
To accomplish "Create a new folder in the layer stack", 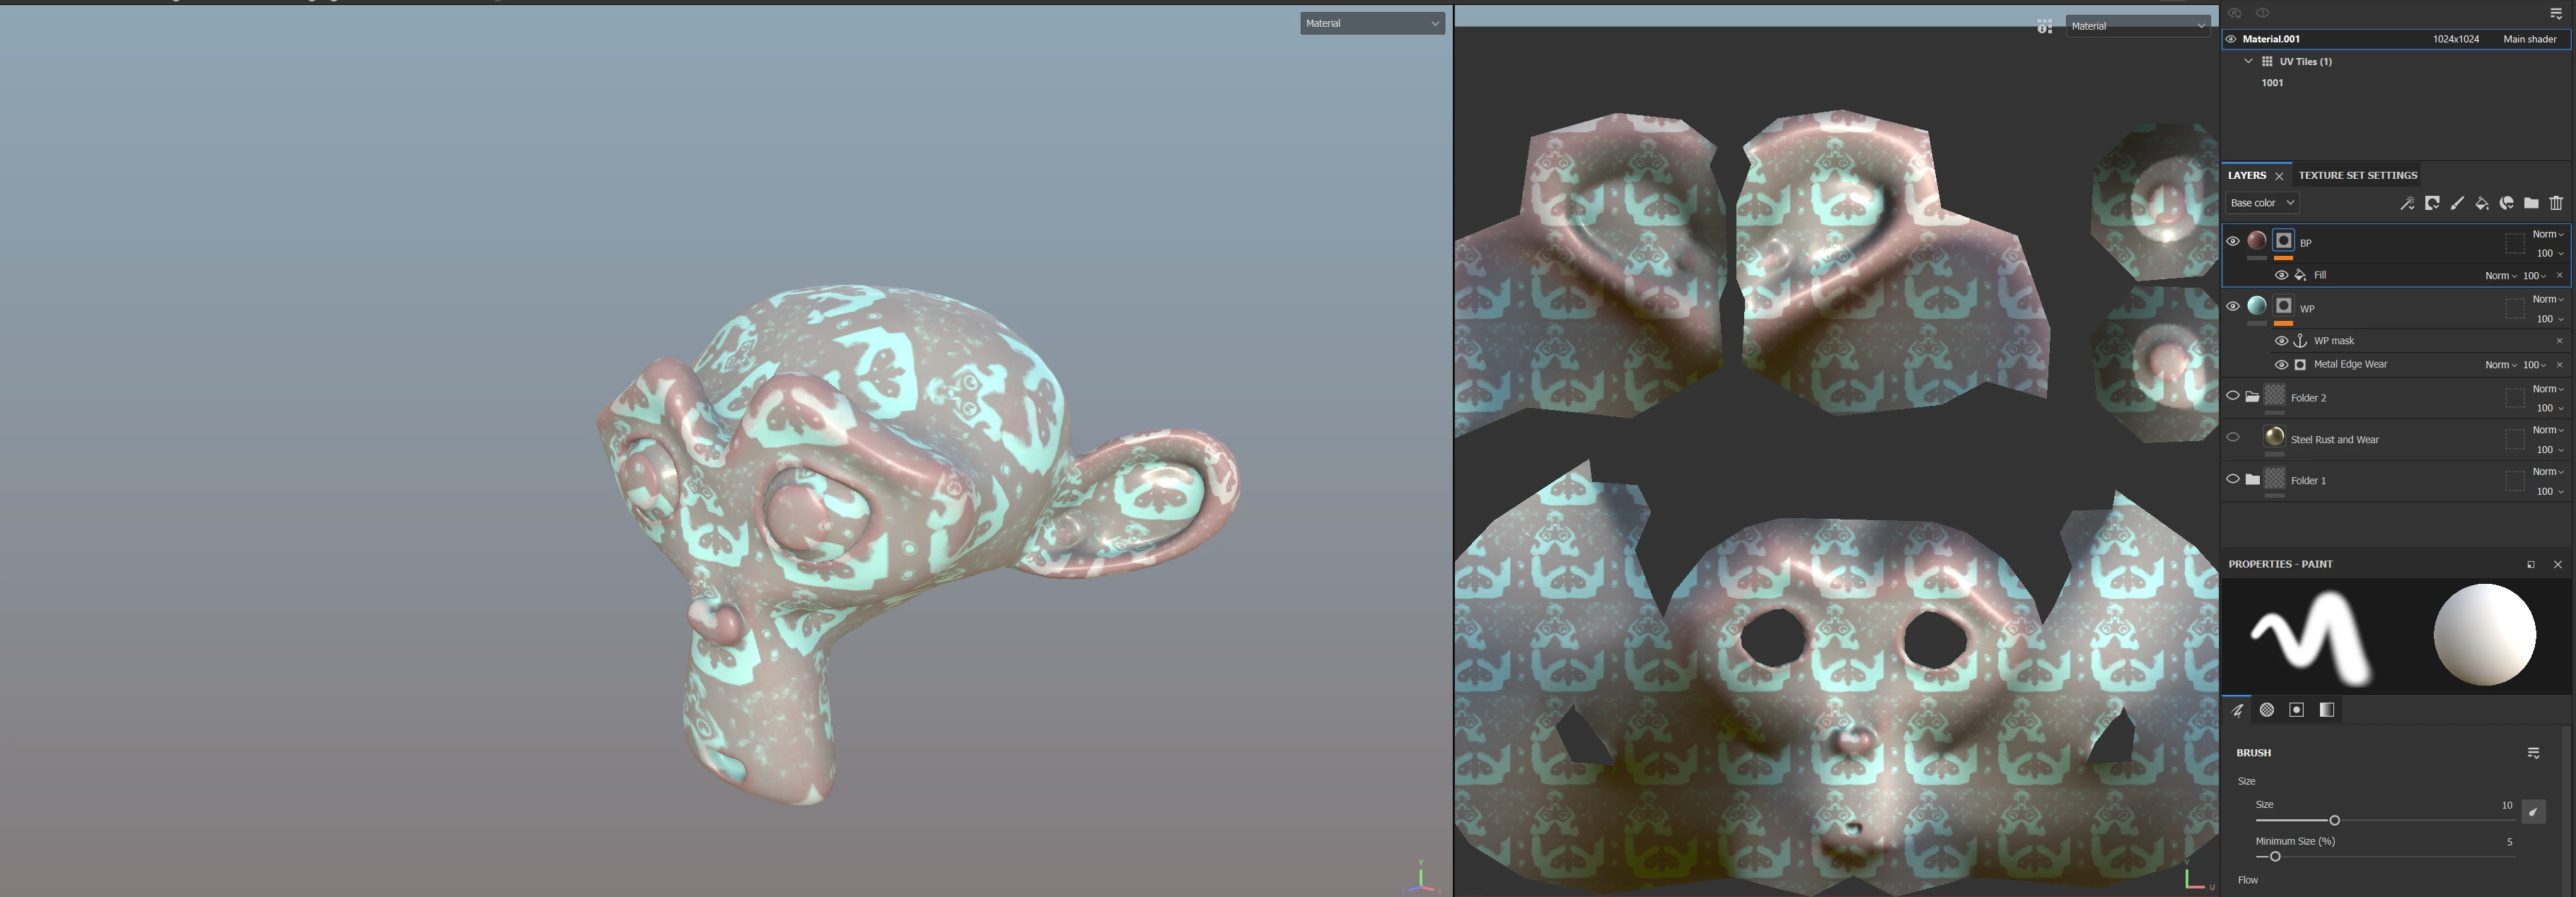I will coord(2531,203).
